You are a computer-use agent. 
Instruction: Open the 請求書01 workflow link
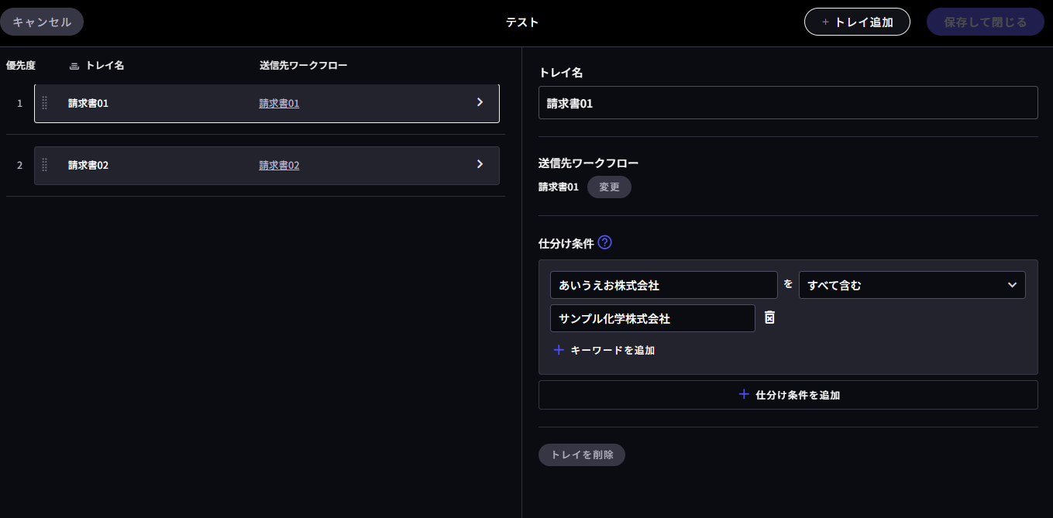pos(279,103)
